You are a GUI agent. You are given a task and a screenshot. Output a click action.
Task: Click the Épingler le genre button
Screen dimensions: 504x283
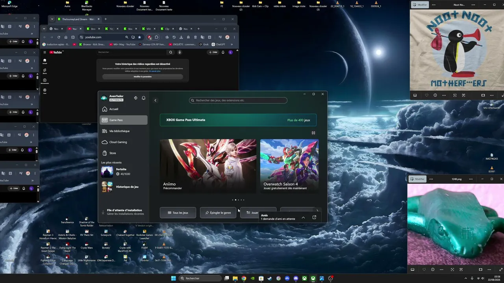(218, 213)
